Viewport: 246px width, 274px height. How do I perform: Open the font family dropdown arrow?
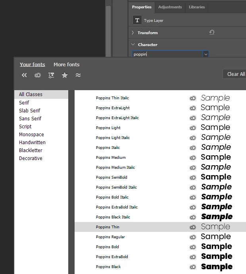[206, 54]
